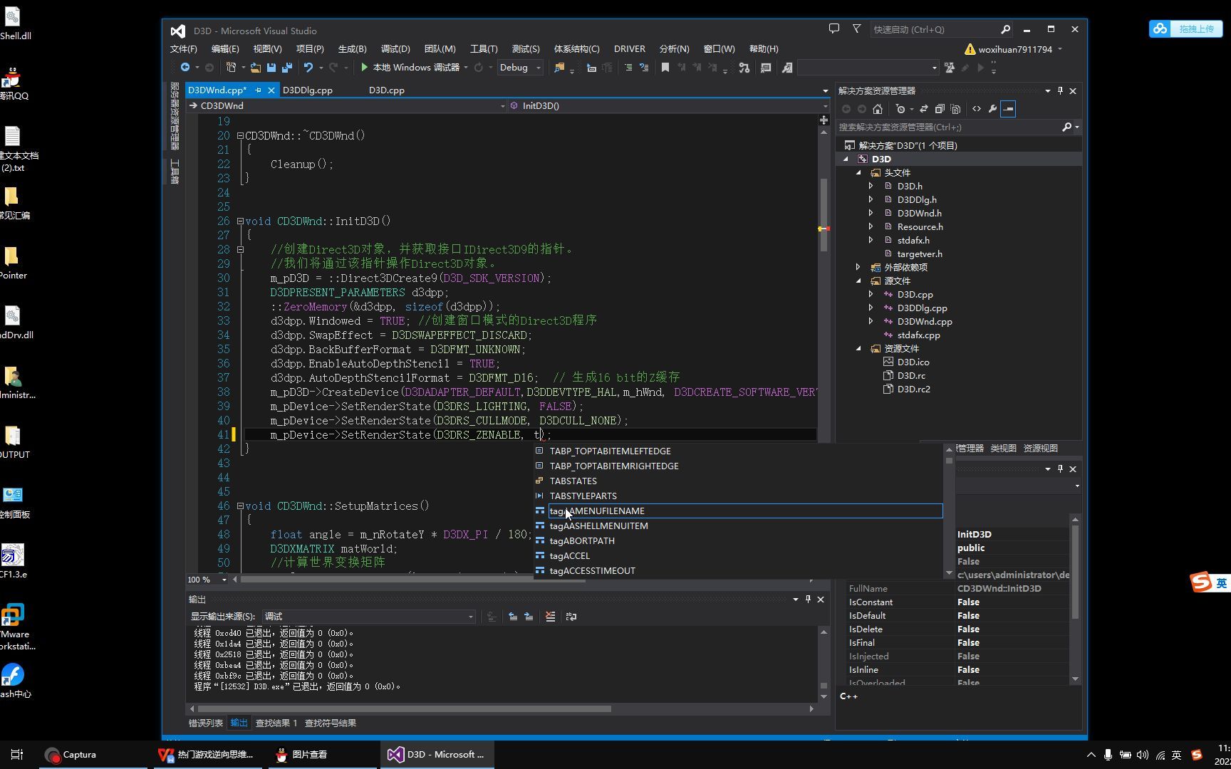Open stdafx.cpp in Solution Explorer
Image resolution: width=1231 pixels, height=769 pixels.
pyautogui.click(x=918, y=335)
